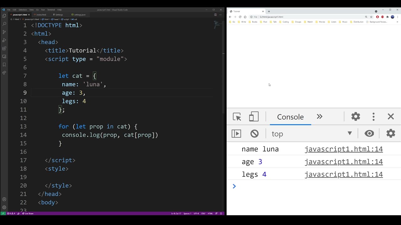
Task: Open the Help menu in VS Code
Action: (60, 10)
